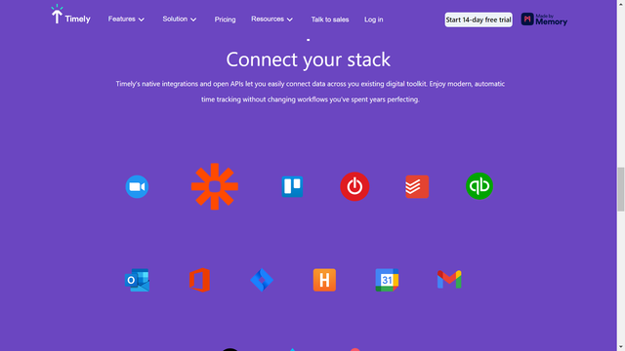Click the Trello integration icon
This screenshot has width=625, height=351.
click(x=292, y=186)
